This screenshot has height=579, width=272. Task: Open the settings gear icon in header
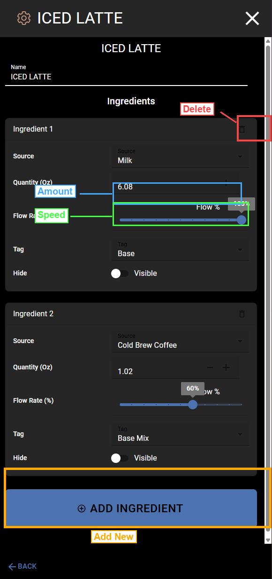(23, 18)
